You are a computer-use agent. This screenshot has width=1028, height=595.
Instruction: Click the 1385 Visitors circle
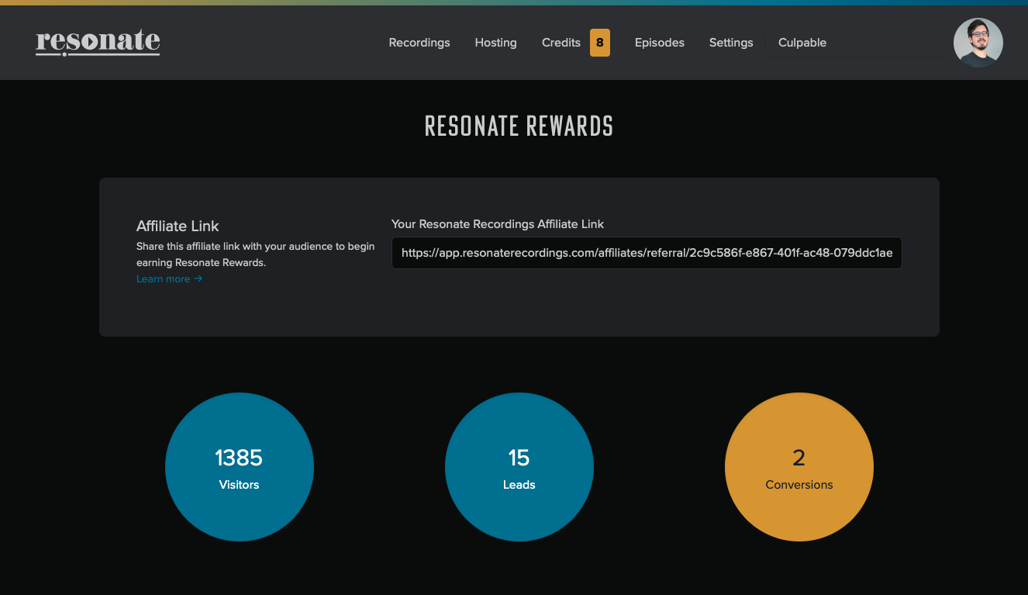pos(240,467)
